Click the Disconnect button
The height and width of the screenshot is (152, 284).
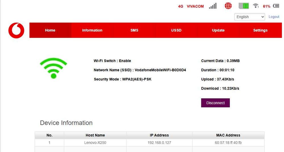click(x=215, y=103)
